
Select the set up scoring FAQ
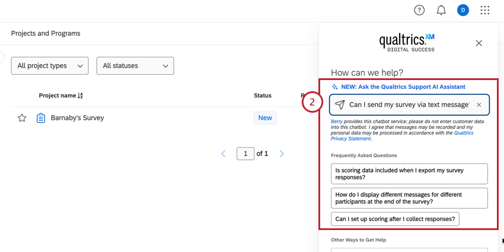(x=395, y=219)
